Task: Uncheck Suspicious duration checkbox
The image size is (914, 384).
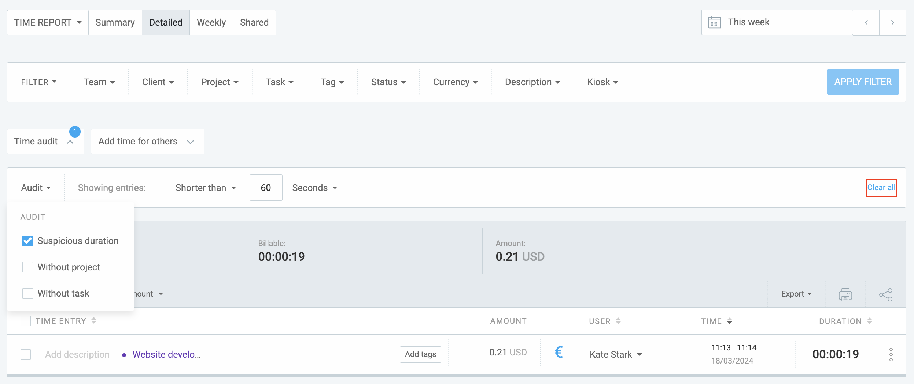Action: 28,241
